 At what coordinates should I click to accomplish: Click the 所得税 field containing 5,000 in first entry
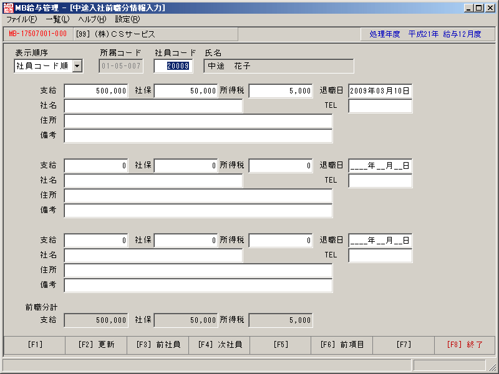click(x=280, y=91)
